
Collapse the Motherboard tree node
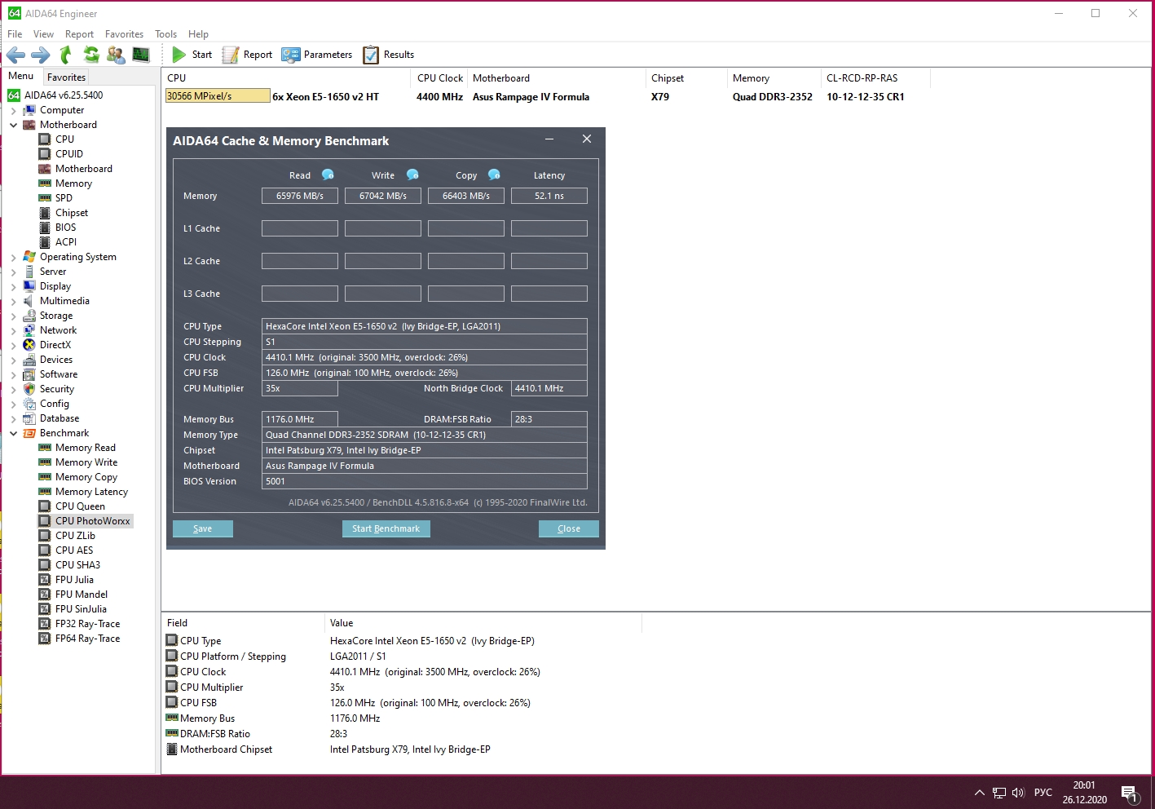tap(13, 125)
